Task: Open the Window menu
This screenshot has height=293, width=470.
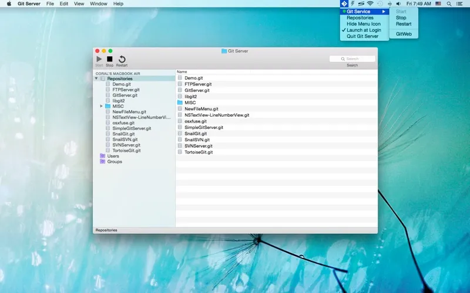Action: pyautogui.click(x=99, y=4)
